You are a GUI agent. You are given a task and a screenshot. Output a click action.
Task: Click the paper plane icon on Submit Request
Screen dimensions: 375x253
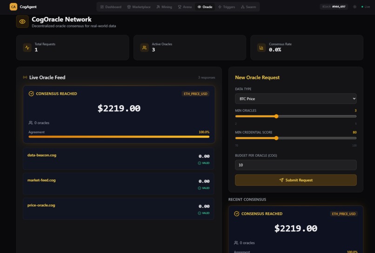pyautogui.click(x=281, y=180)
